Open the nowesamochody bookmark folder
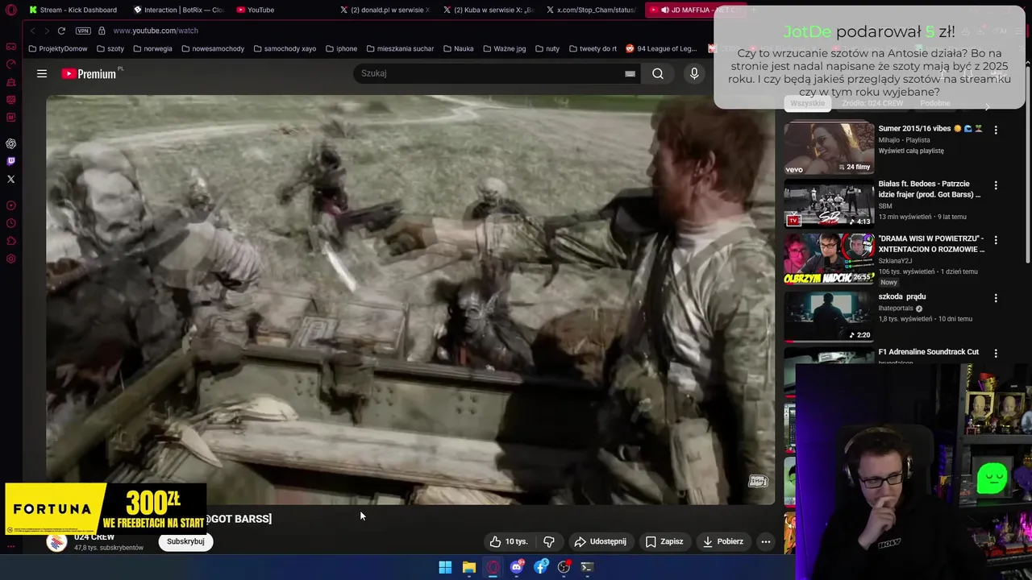1032x580 pixels. click(x=213, y=48)
